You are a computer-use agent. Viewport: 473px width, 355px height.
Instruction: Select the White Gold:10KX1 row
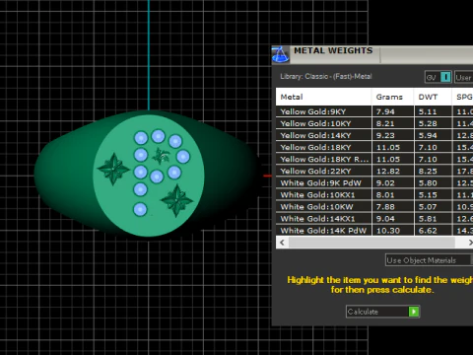pos(374,195)
